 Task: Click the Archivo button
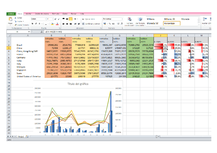pyautogui.click(x=11, y=14)
